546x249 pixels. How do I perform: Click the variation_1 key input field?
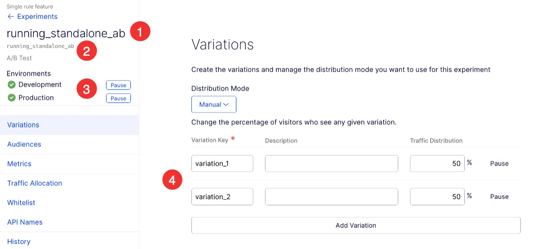tap(222, 164)
